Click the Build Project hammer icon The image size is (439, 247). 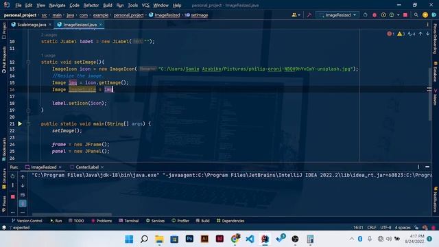pyautogui.click(x=309, y=15)
